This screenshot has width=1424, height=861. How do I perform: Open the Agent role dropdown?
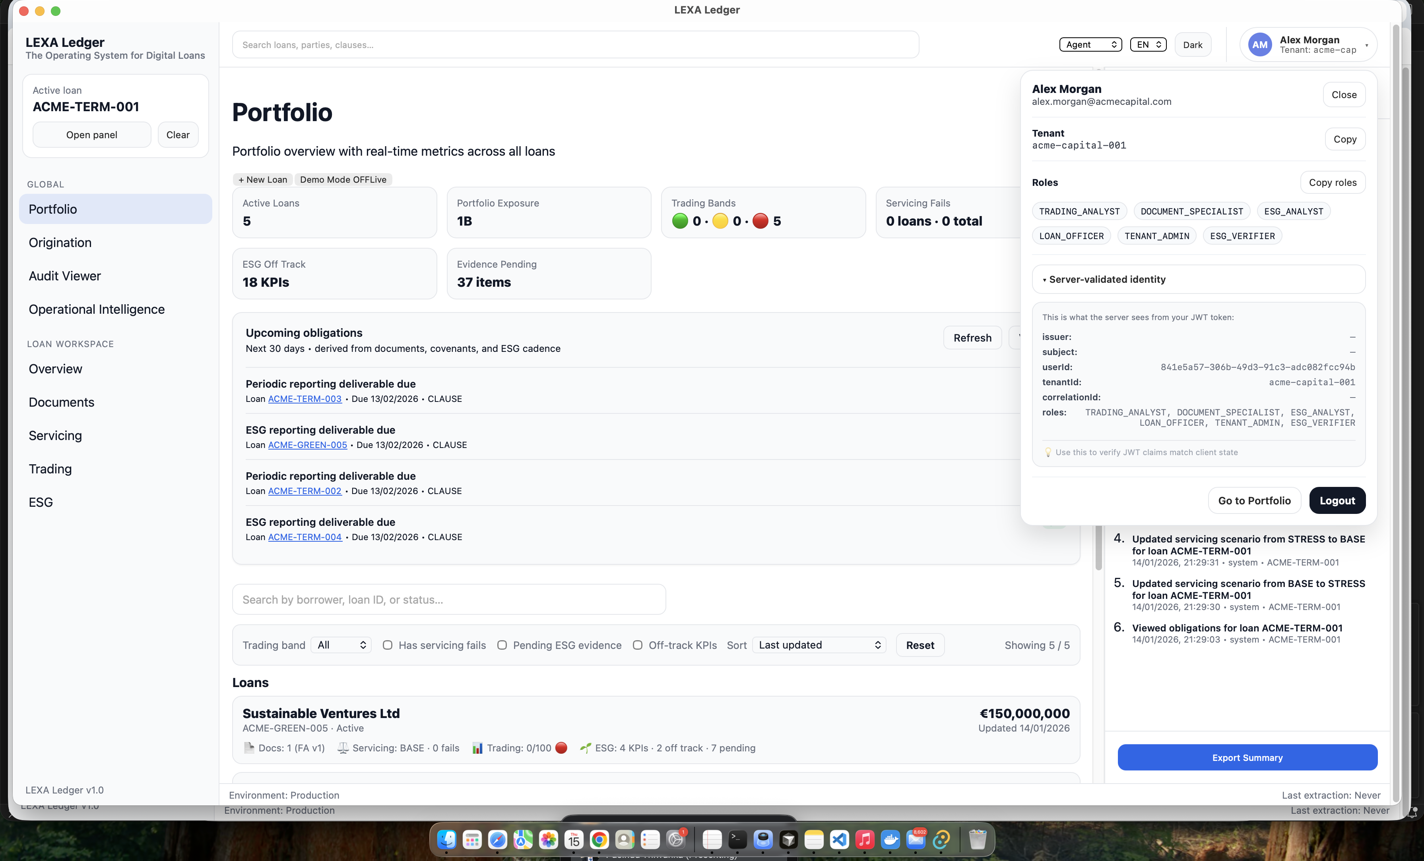tap(1090, 44)
